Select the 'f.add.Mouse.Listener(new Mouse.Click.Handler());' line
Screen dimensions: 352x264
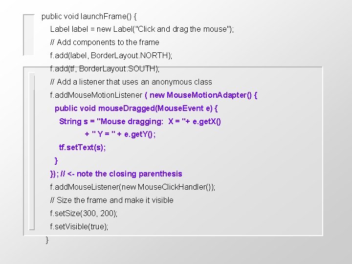[x=132, y=187]
